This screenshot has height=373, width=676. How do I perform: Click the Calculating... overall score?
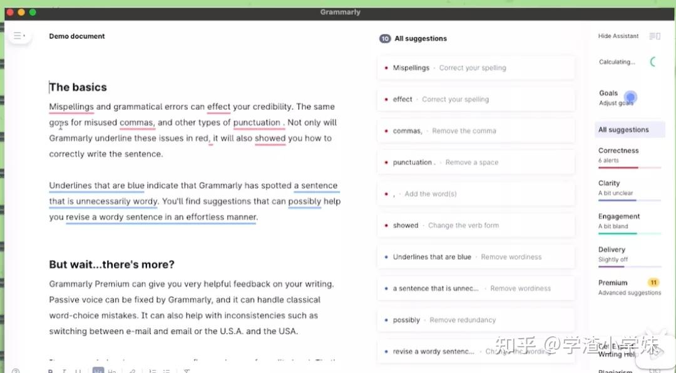(617, 62)
